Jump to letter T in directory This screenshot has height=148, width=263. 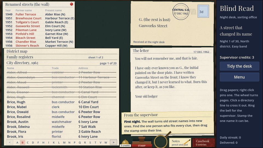(x=95, y=143)
